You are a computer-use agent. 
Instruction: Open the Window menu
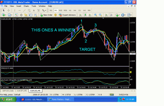42,6
